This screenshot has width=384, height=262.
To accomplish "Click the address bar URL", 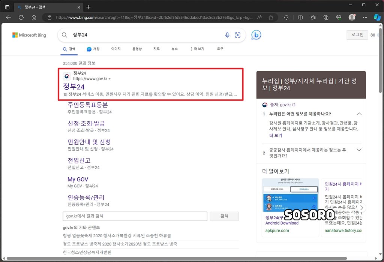I will 154,17.
